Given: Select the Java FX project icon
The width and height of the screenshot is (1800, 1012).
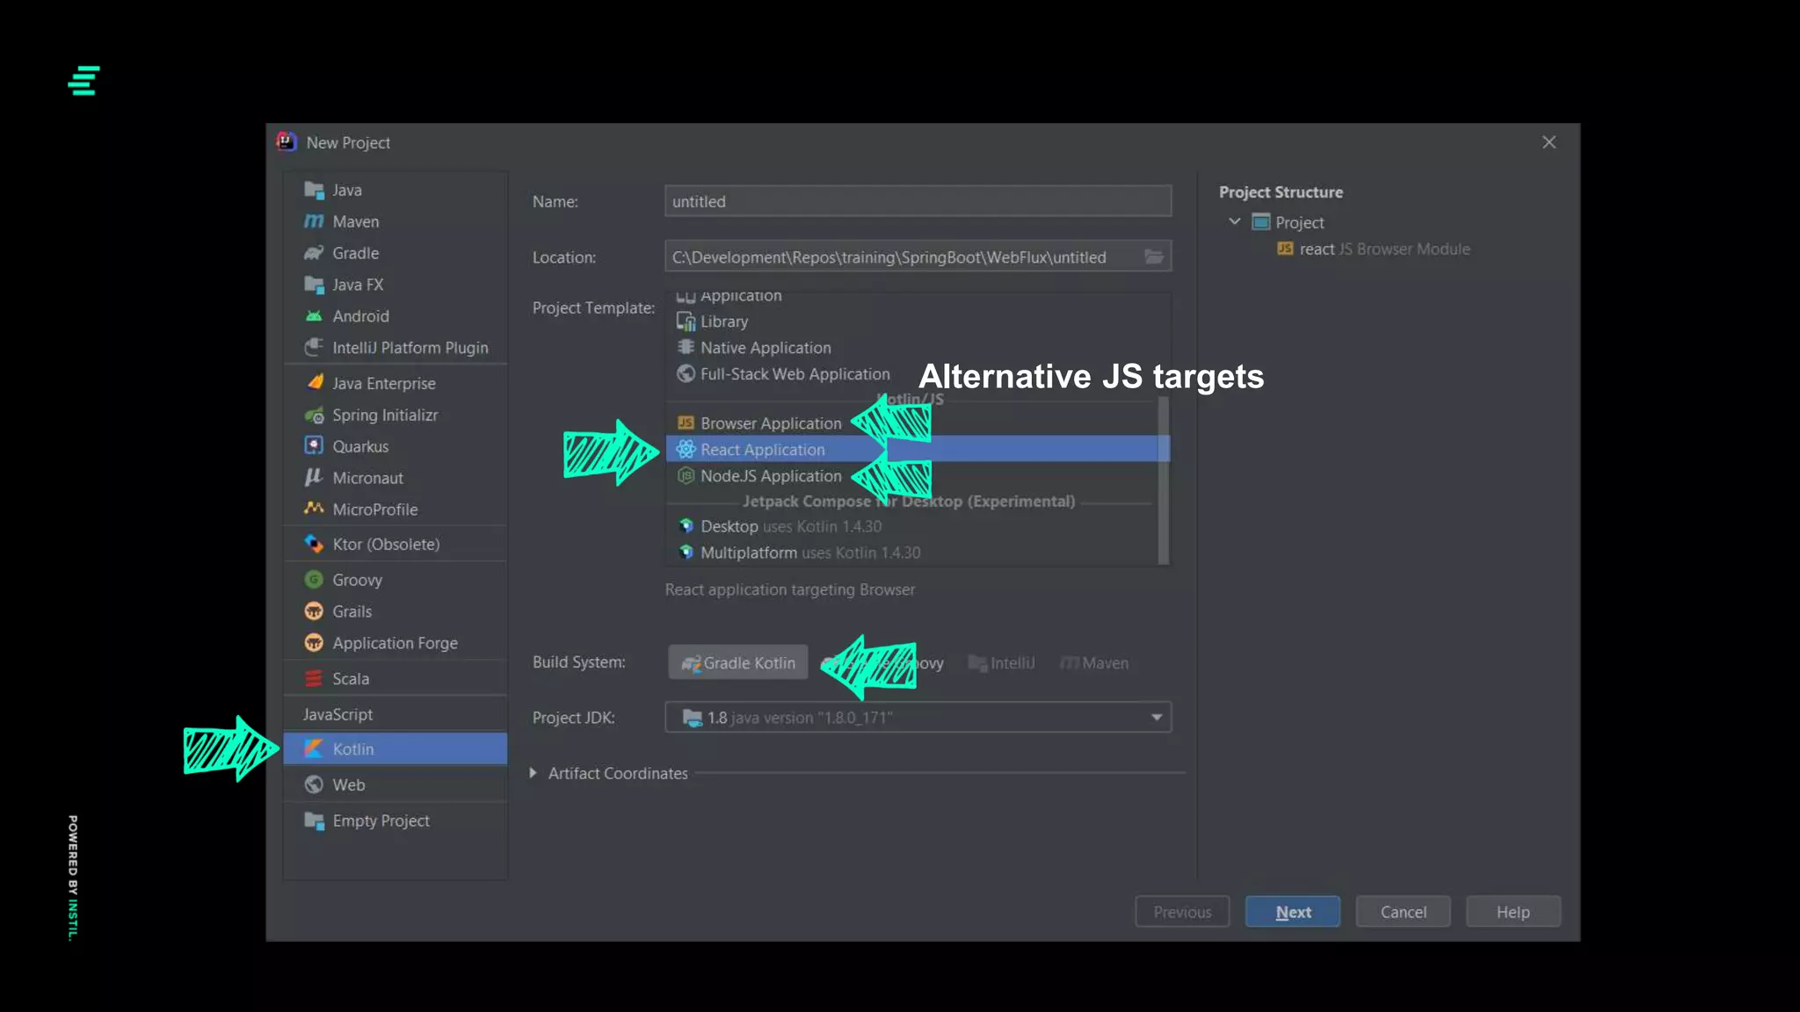Looking at the screenshot, I should tap(314, 285).
